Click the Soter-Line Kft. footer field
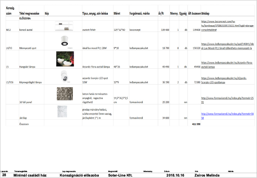Screen dimensions: 257x178 120,175
